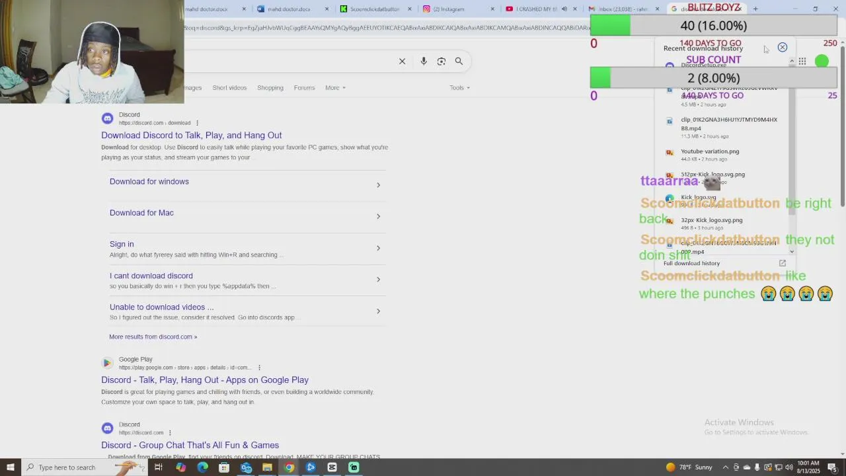Screen dimensions: 846x476
Task: Switch to Shopping results tab
Action: coord(270,88)
